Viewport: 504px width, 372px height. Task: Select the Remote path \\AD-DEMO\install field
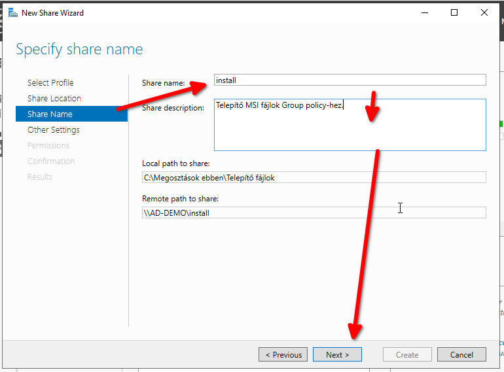(314, 212)
